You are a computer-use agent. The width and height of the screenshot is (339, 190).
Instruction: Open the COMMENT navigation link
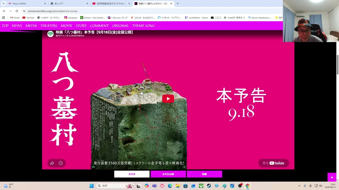tap(99, 26)
